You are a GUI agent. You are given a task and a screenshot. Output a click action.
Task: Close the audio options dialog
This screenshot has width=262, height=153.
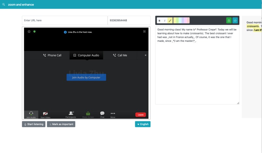click(x=146, y=55)
